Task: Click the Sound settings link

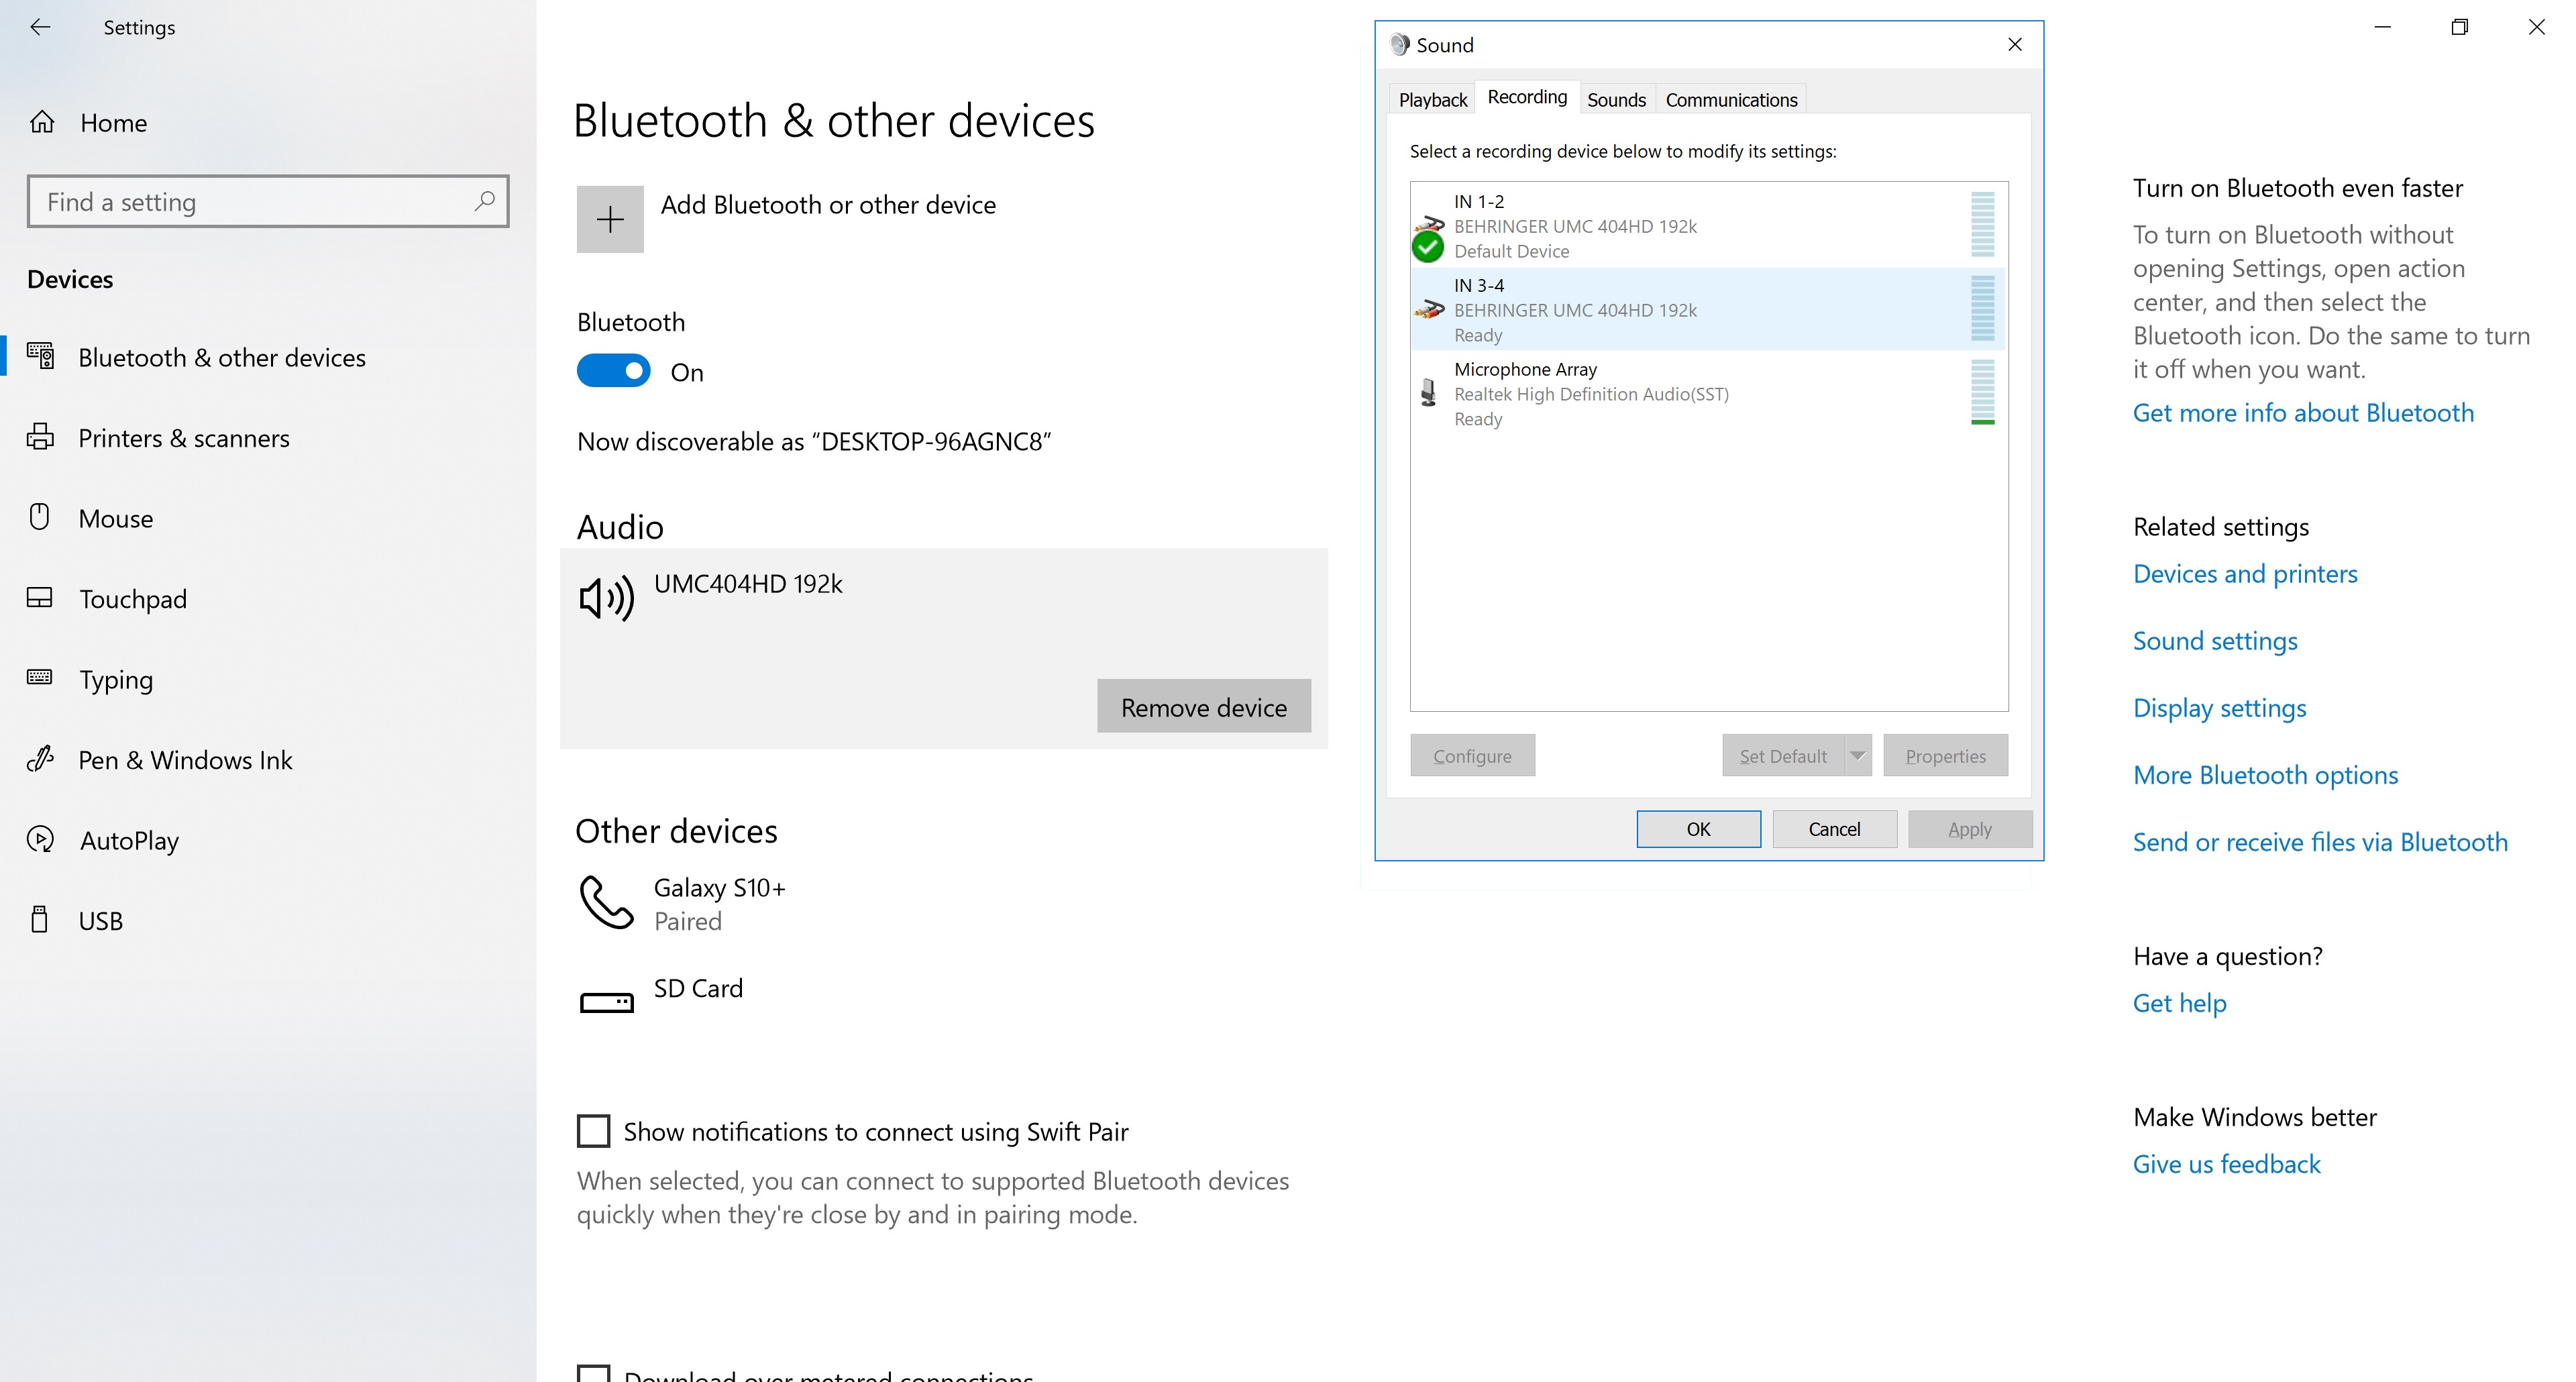Action: tap(2215, 641)
